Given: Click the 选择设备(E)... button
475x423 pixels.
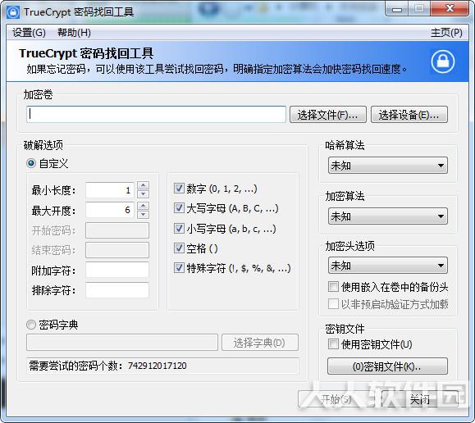Looking at the screenshot, I should click(409, 115).
